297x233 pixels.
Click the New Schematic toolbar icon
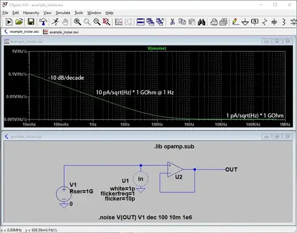[x=9, y=22]
